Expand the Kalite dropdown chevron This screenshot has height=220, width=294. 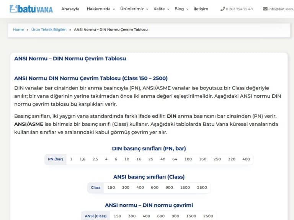coord(168,9)
